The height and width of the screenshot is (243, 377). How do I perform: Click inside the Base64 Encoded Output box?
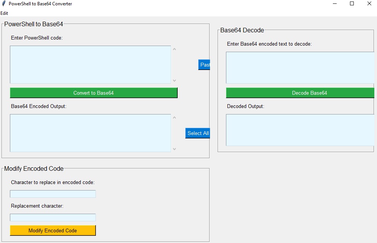coord(91,133)
